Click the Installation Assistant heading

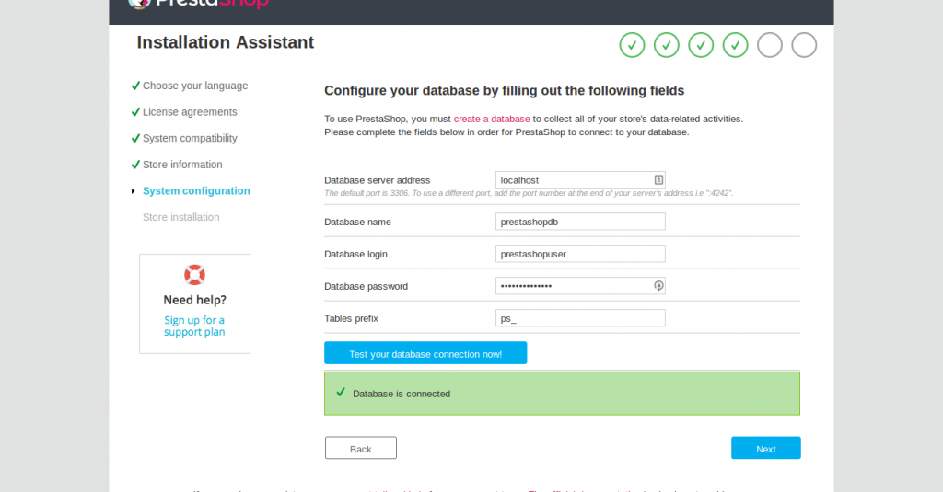225,42
